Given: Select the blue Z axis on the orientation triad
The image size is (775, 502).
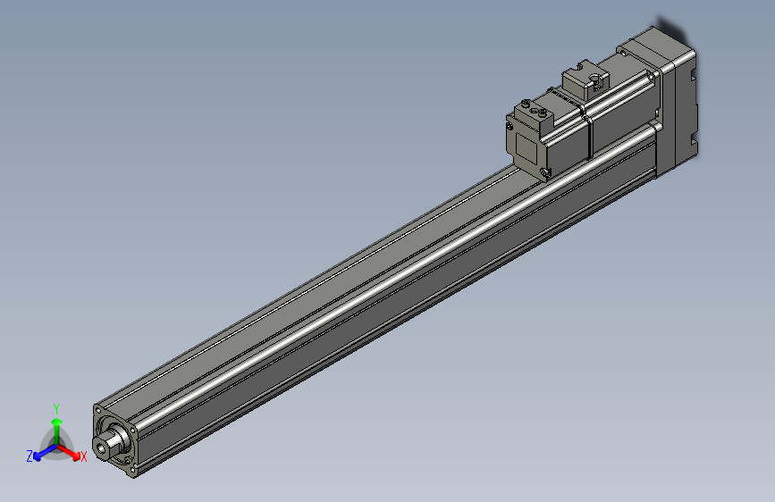Looking at the screenshot, I should coord(45,453).
